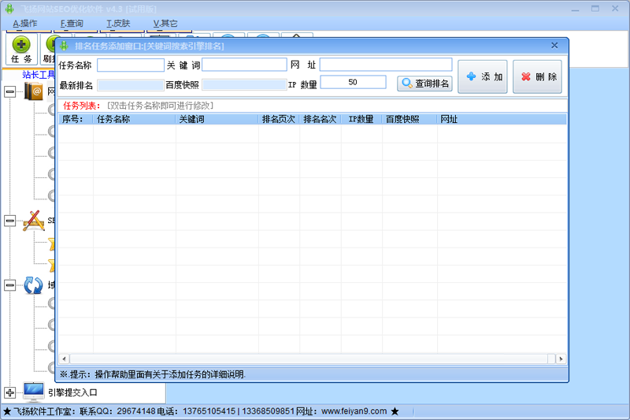
Task: Select the 引擎提交入口 tree item
Action: click(x=72, y=392)
